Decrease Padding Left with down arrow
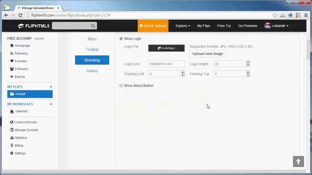 point(183,75)
